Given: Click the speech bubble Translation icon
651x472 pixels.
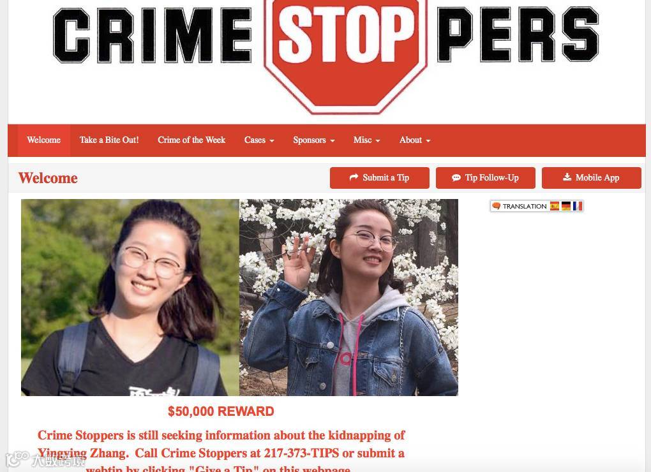Looking at the screenshot, I should point(496,206).
